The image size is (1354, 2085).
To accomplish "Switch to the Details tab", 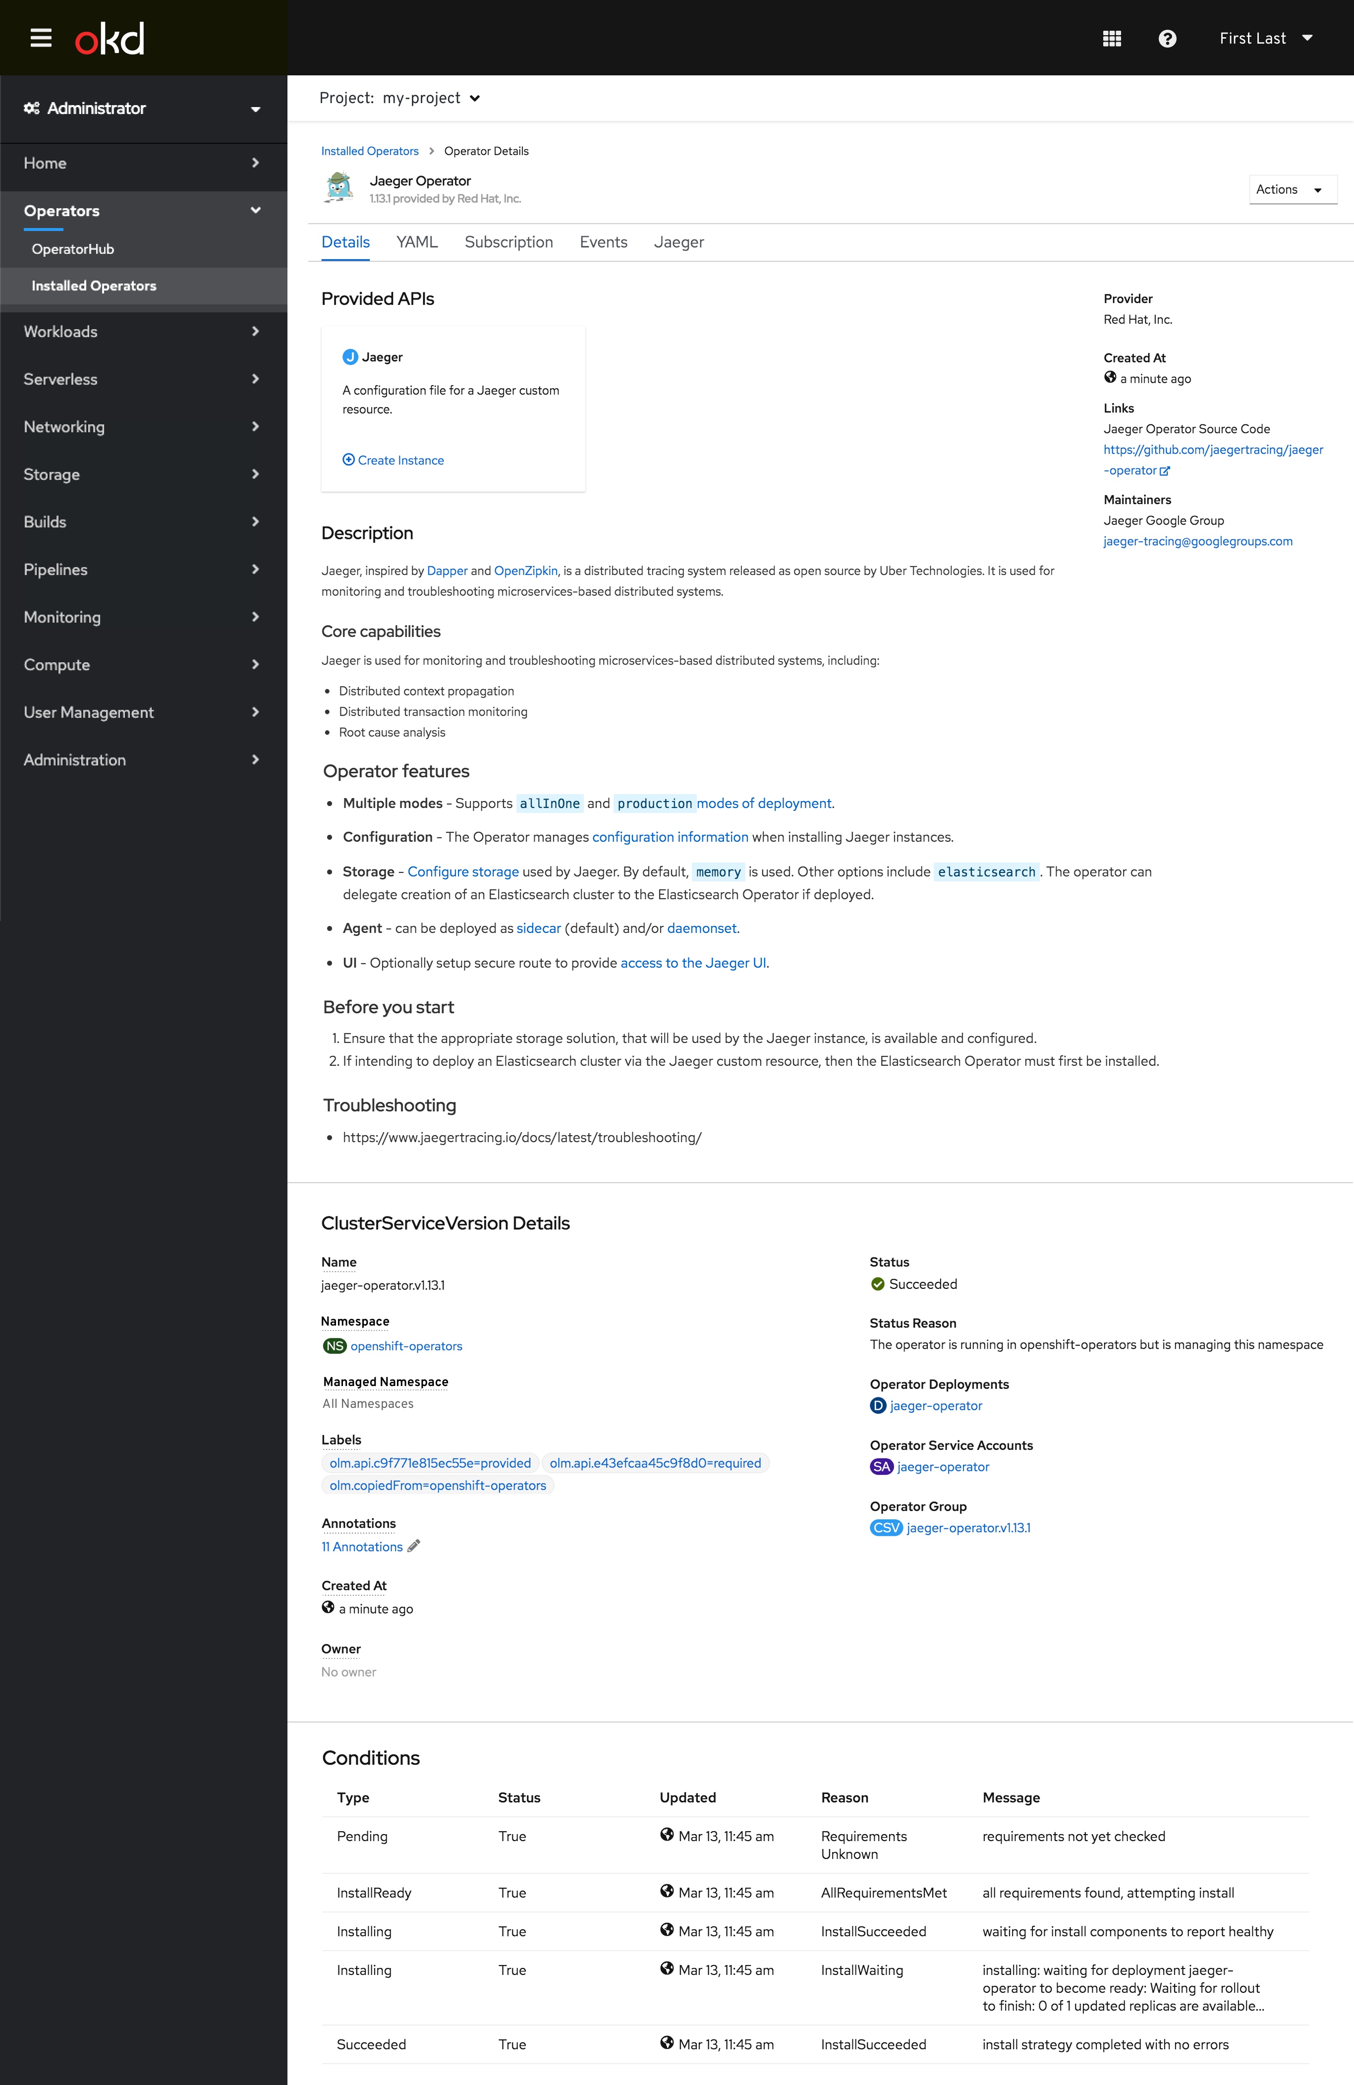I will (345, 242).
